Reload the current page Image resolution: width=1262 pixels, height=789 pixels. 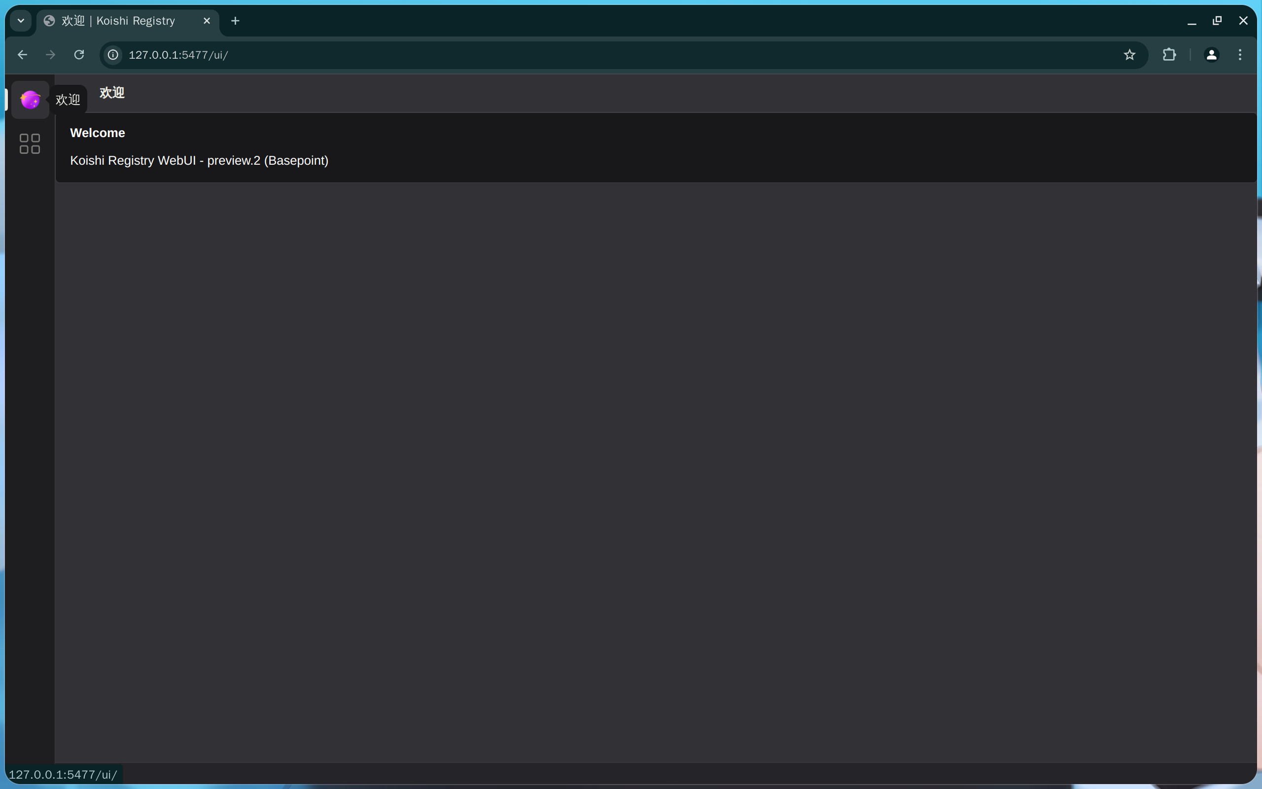(x=79, y=55)
